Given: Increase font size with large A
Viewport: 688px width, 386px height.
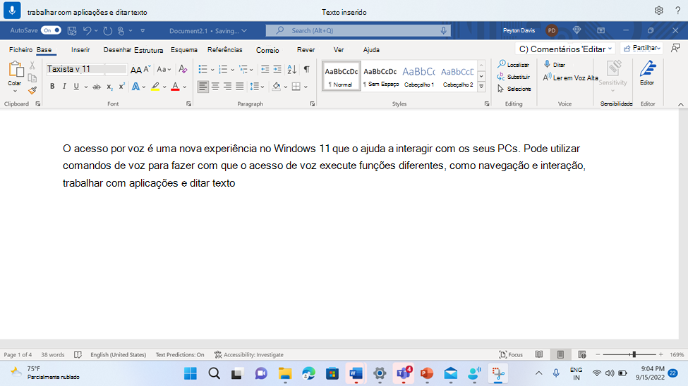Looking at the screenshot, I should pos(136,70).
